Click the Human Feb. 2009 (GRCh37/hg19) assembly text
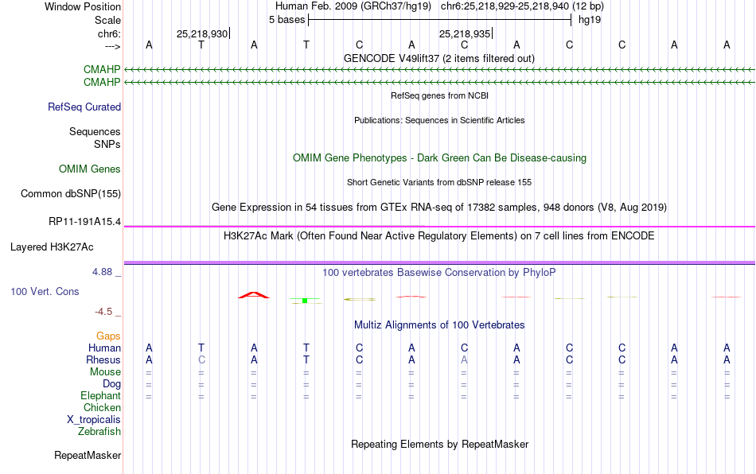The height and width of the screenshot is (474, 756). (353, 6)
